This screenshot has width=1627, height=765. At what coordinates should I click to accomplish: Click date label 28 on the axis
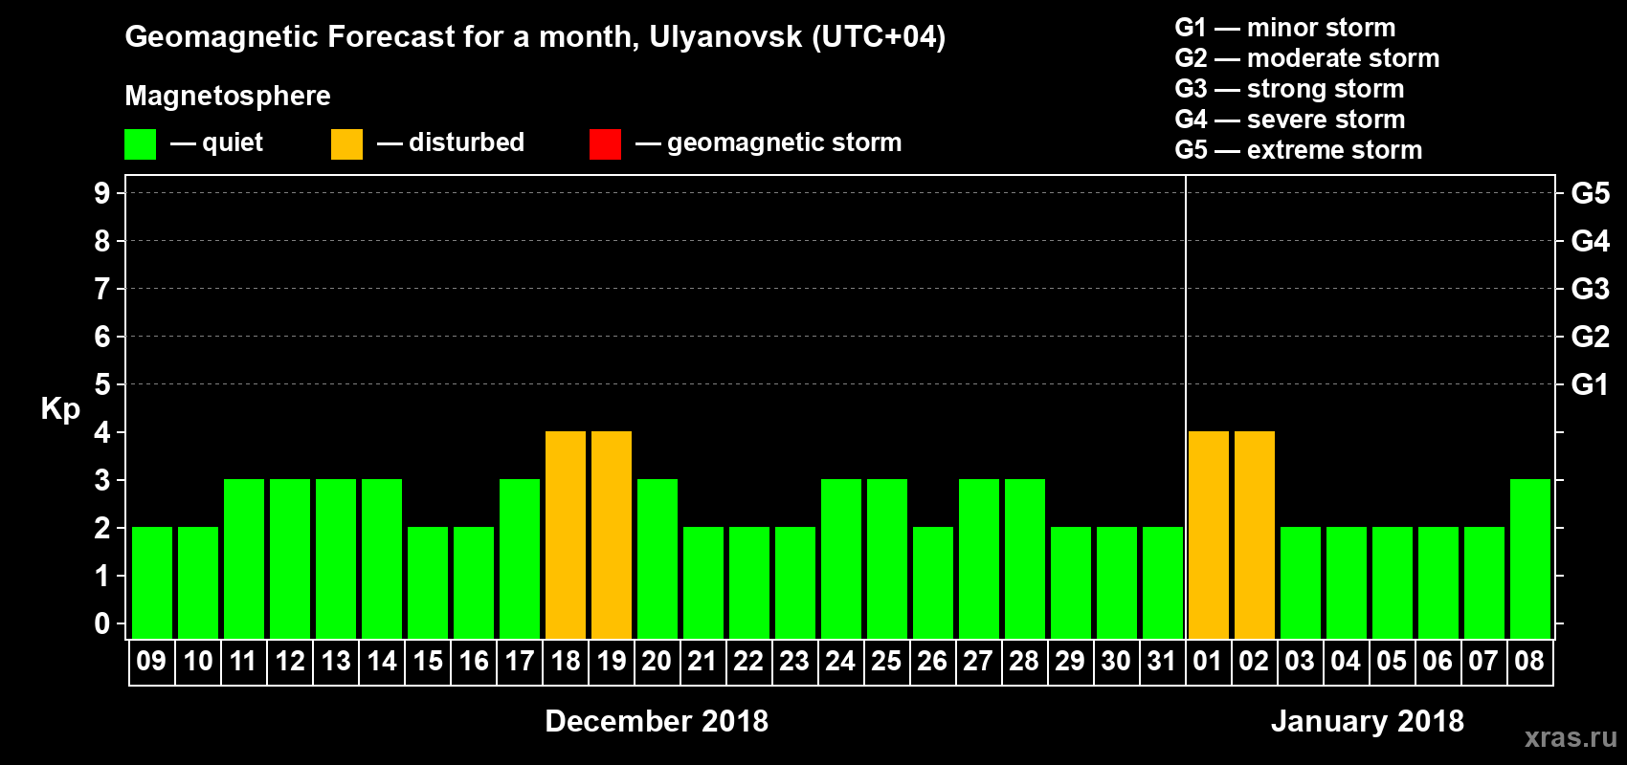(x=1024, y=661)
